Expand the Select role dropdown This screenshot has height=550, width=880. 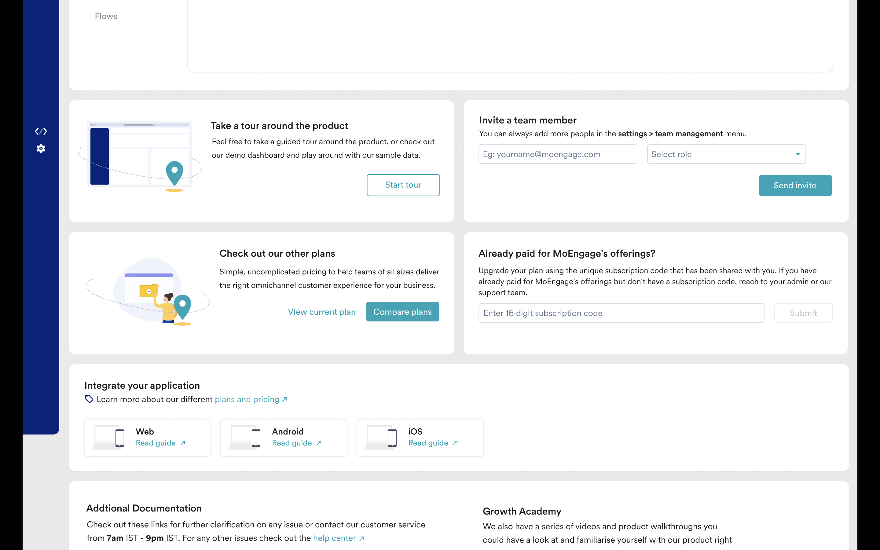(x=726, y=154)
